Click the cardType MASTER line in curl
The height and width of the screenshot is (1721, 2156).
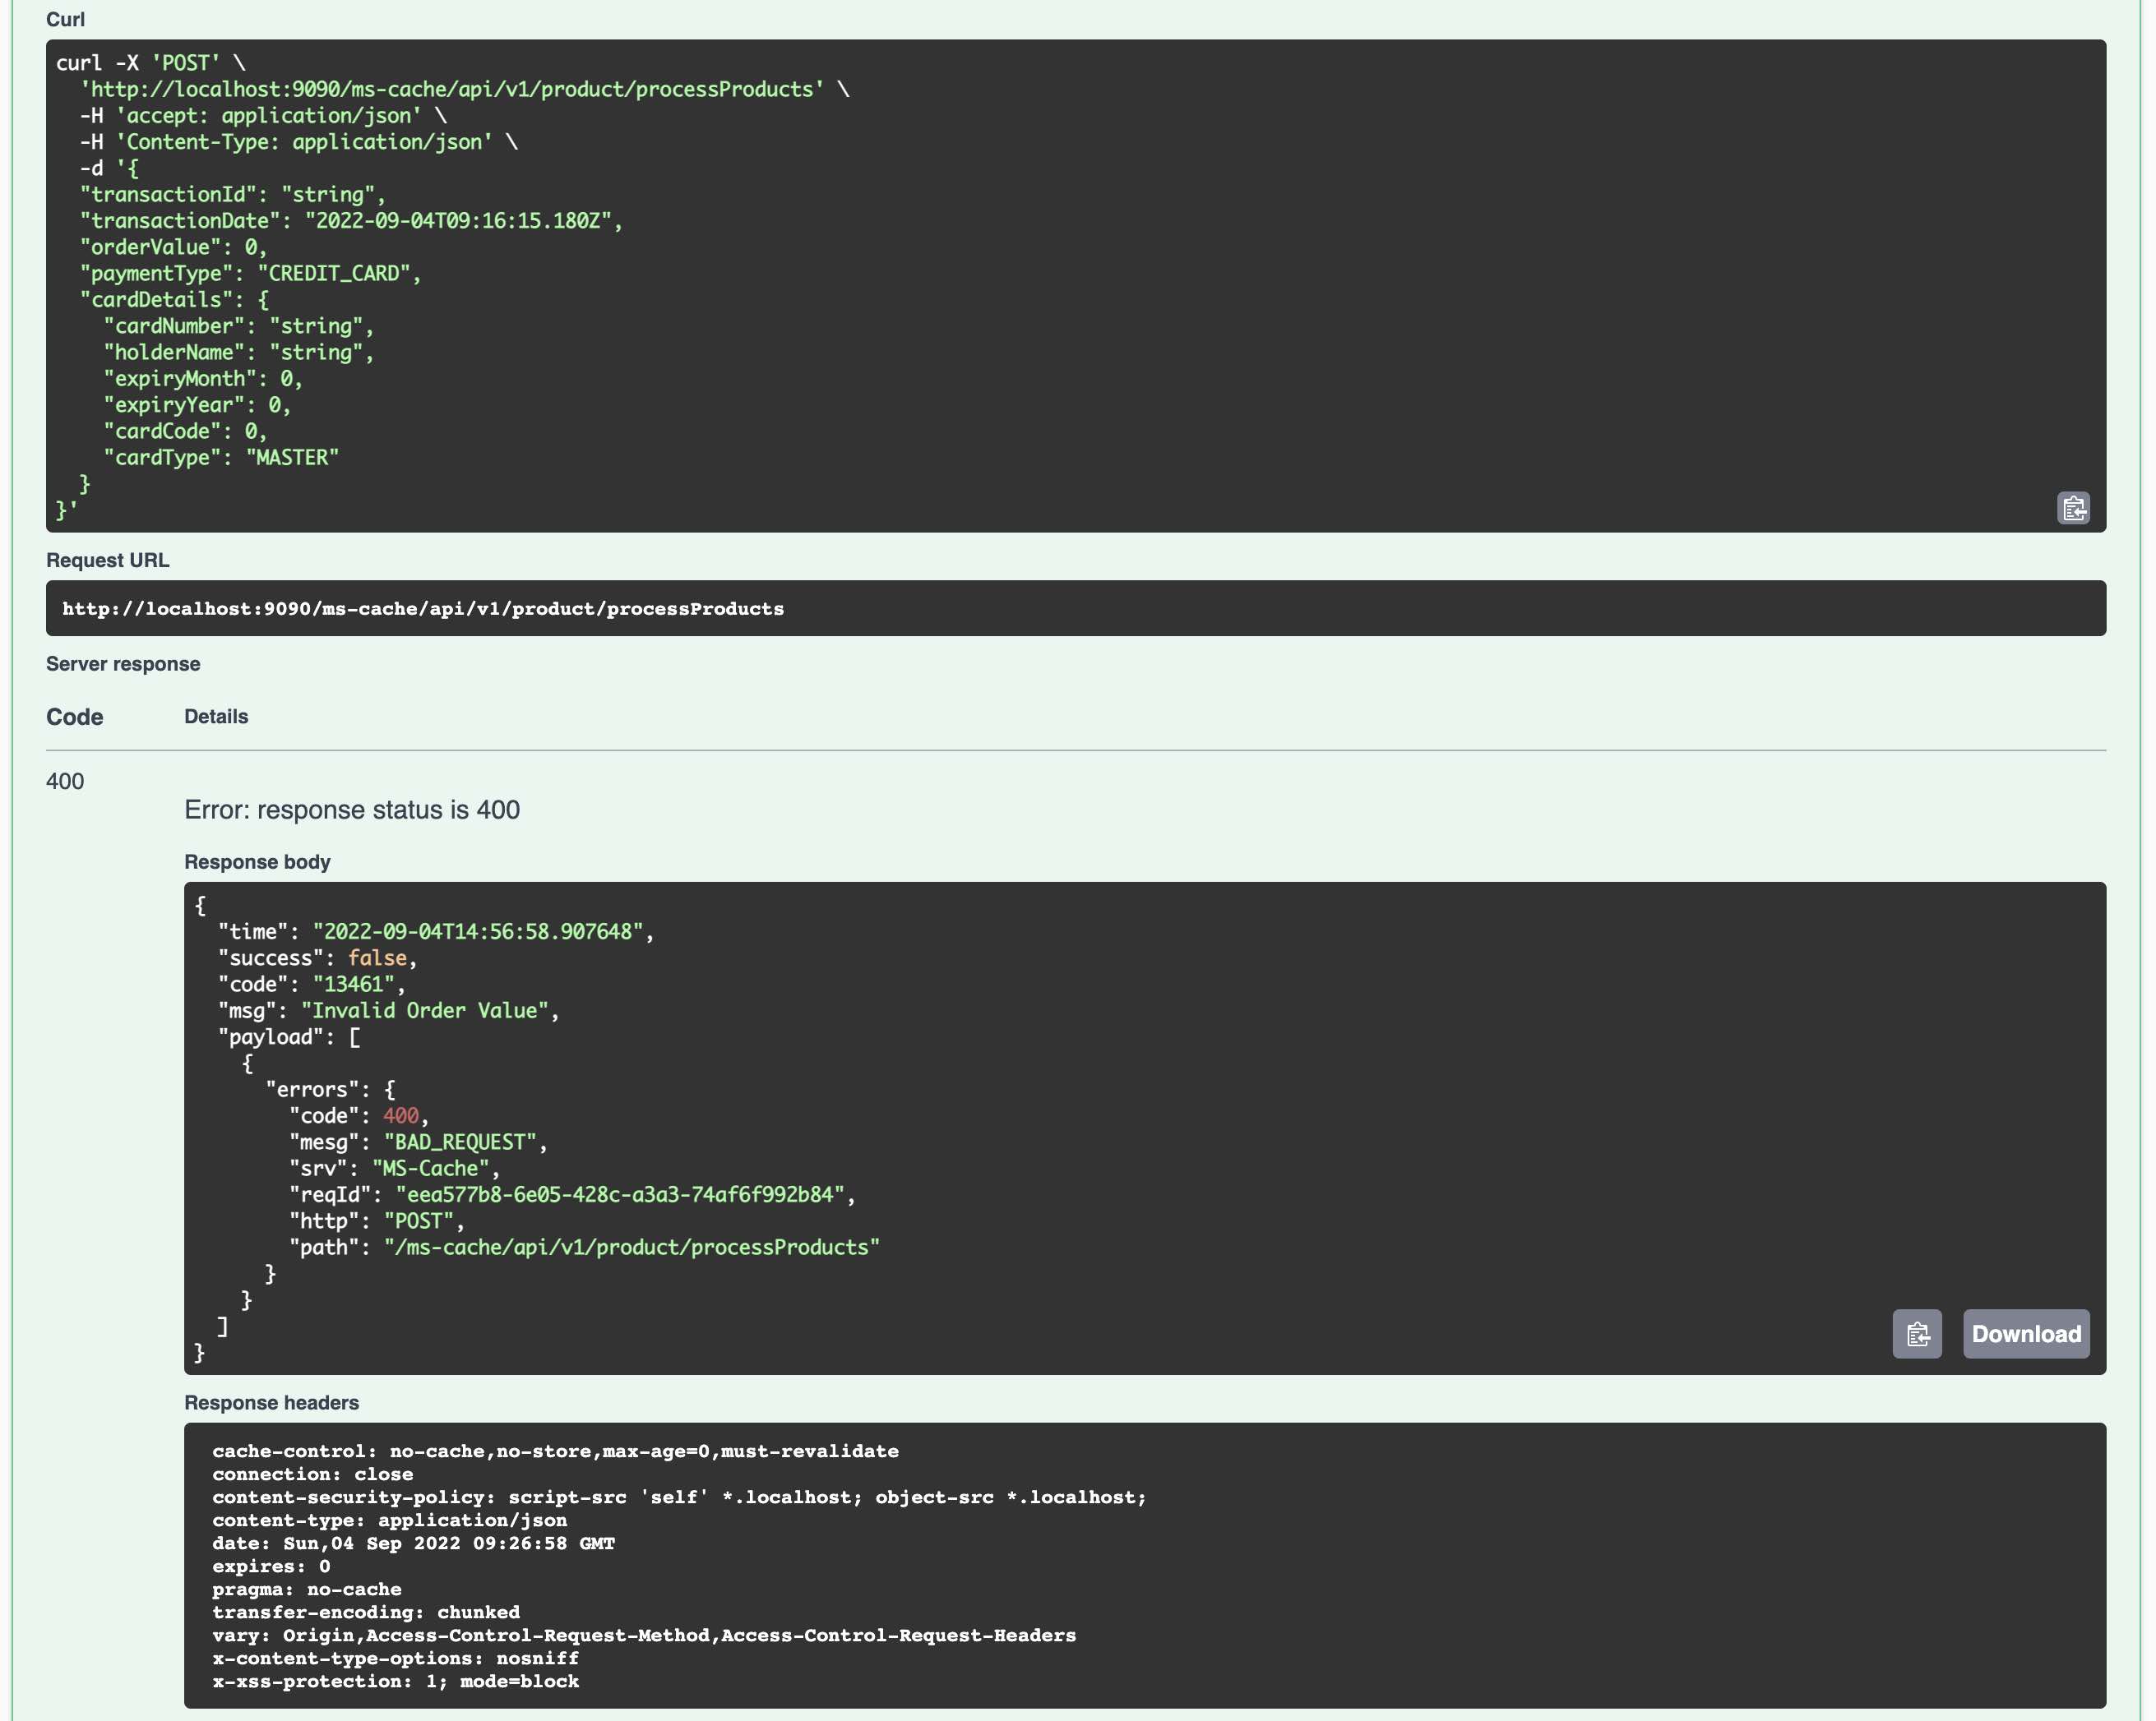[221, 457]
